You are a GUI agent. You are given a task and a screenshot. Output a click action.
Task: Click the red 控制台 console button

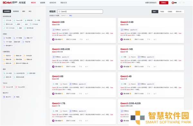[x=164, y=3]
